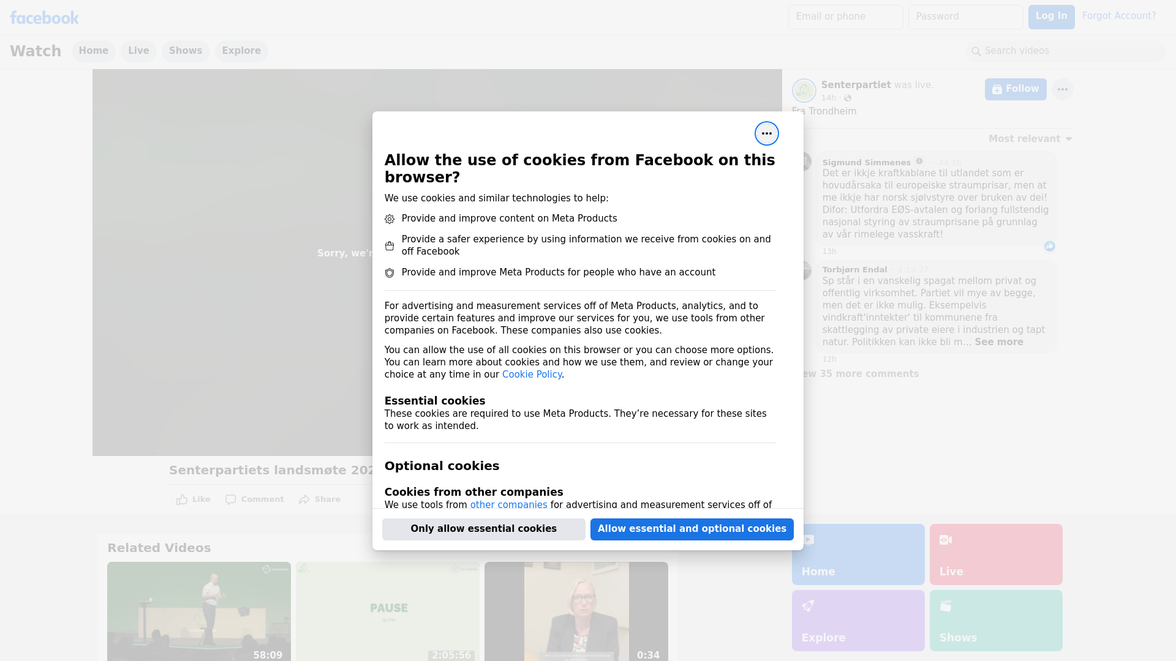This screenshot has height=661, width=1176.
Task: Open the pink Live tile
Action: point(995,555)
